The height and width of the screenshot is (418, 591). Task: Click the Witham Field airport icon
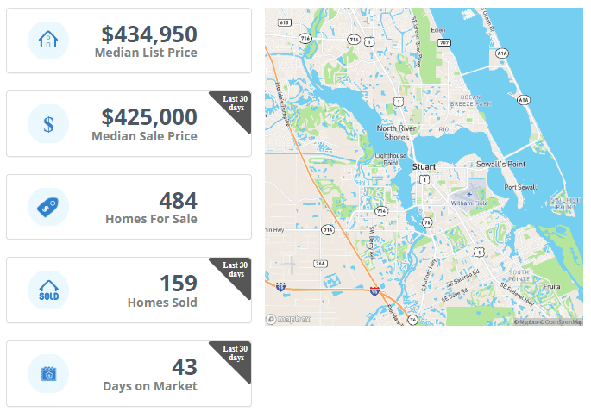click(469, 195)
